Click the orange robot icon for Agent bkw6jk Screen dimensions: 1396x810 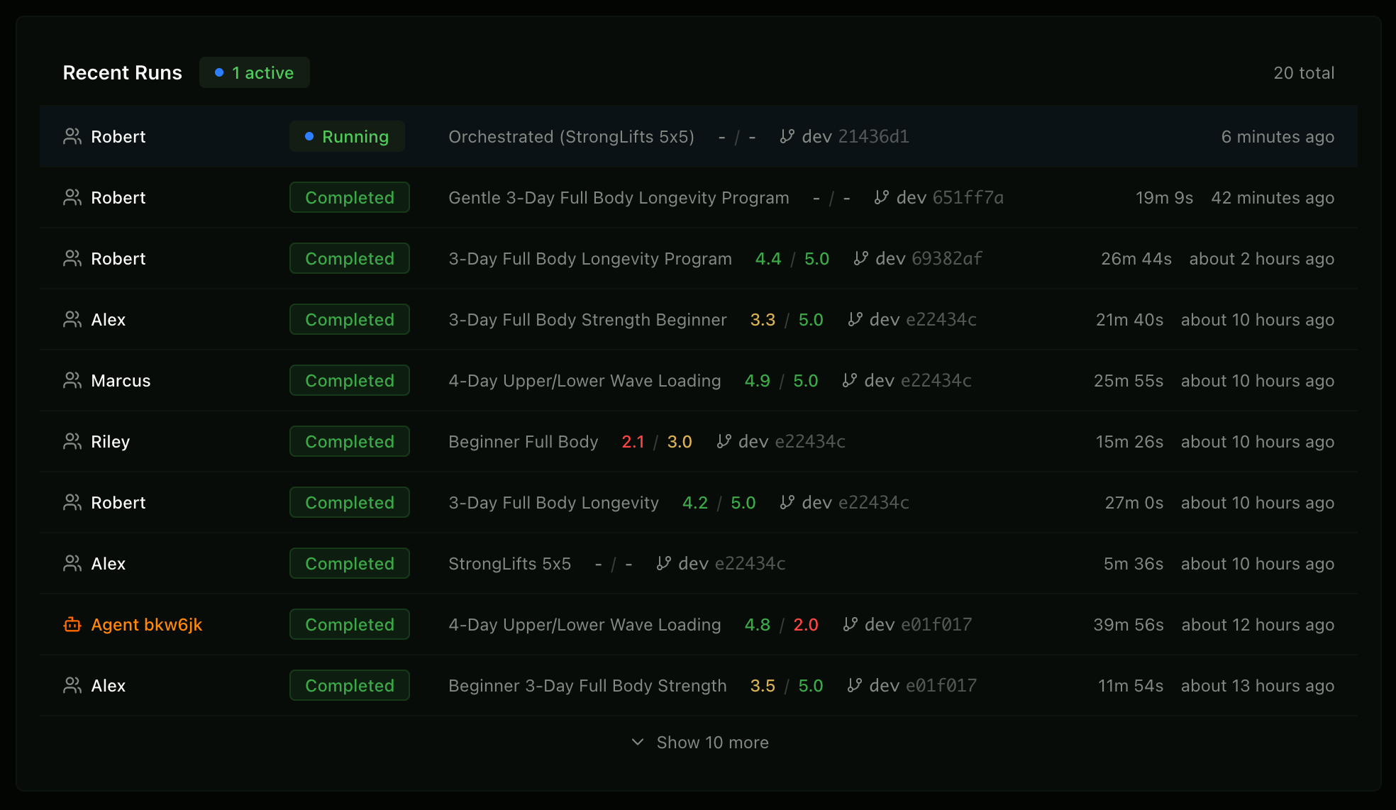click(72, 624)
